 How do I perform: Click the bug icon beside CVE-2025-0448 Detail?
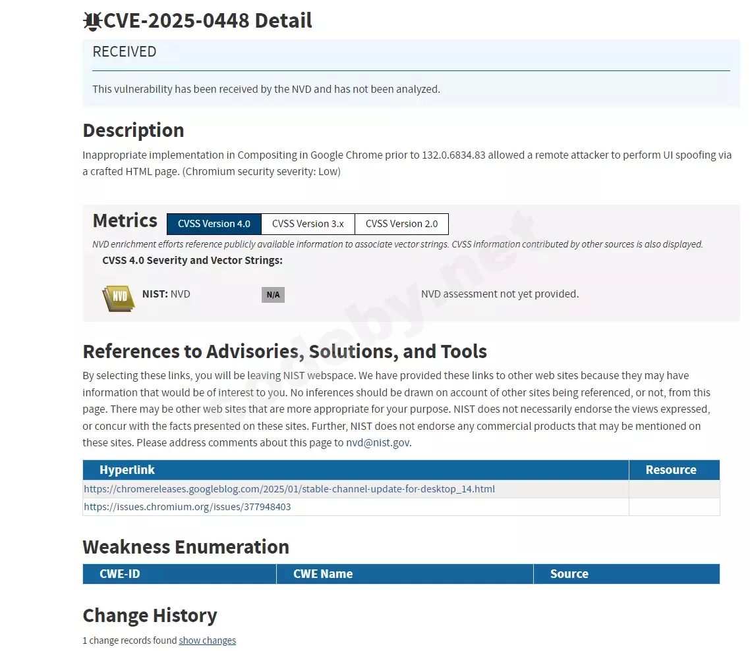92,21
